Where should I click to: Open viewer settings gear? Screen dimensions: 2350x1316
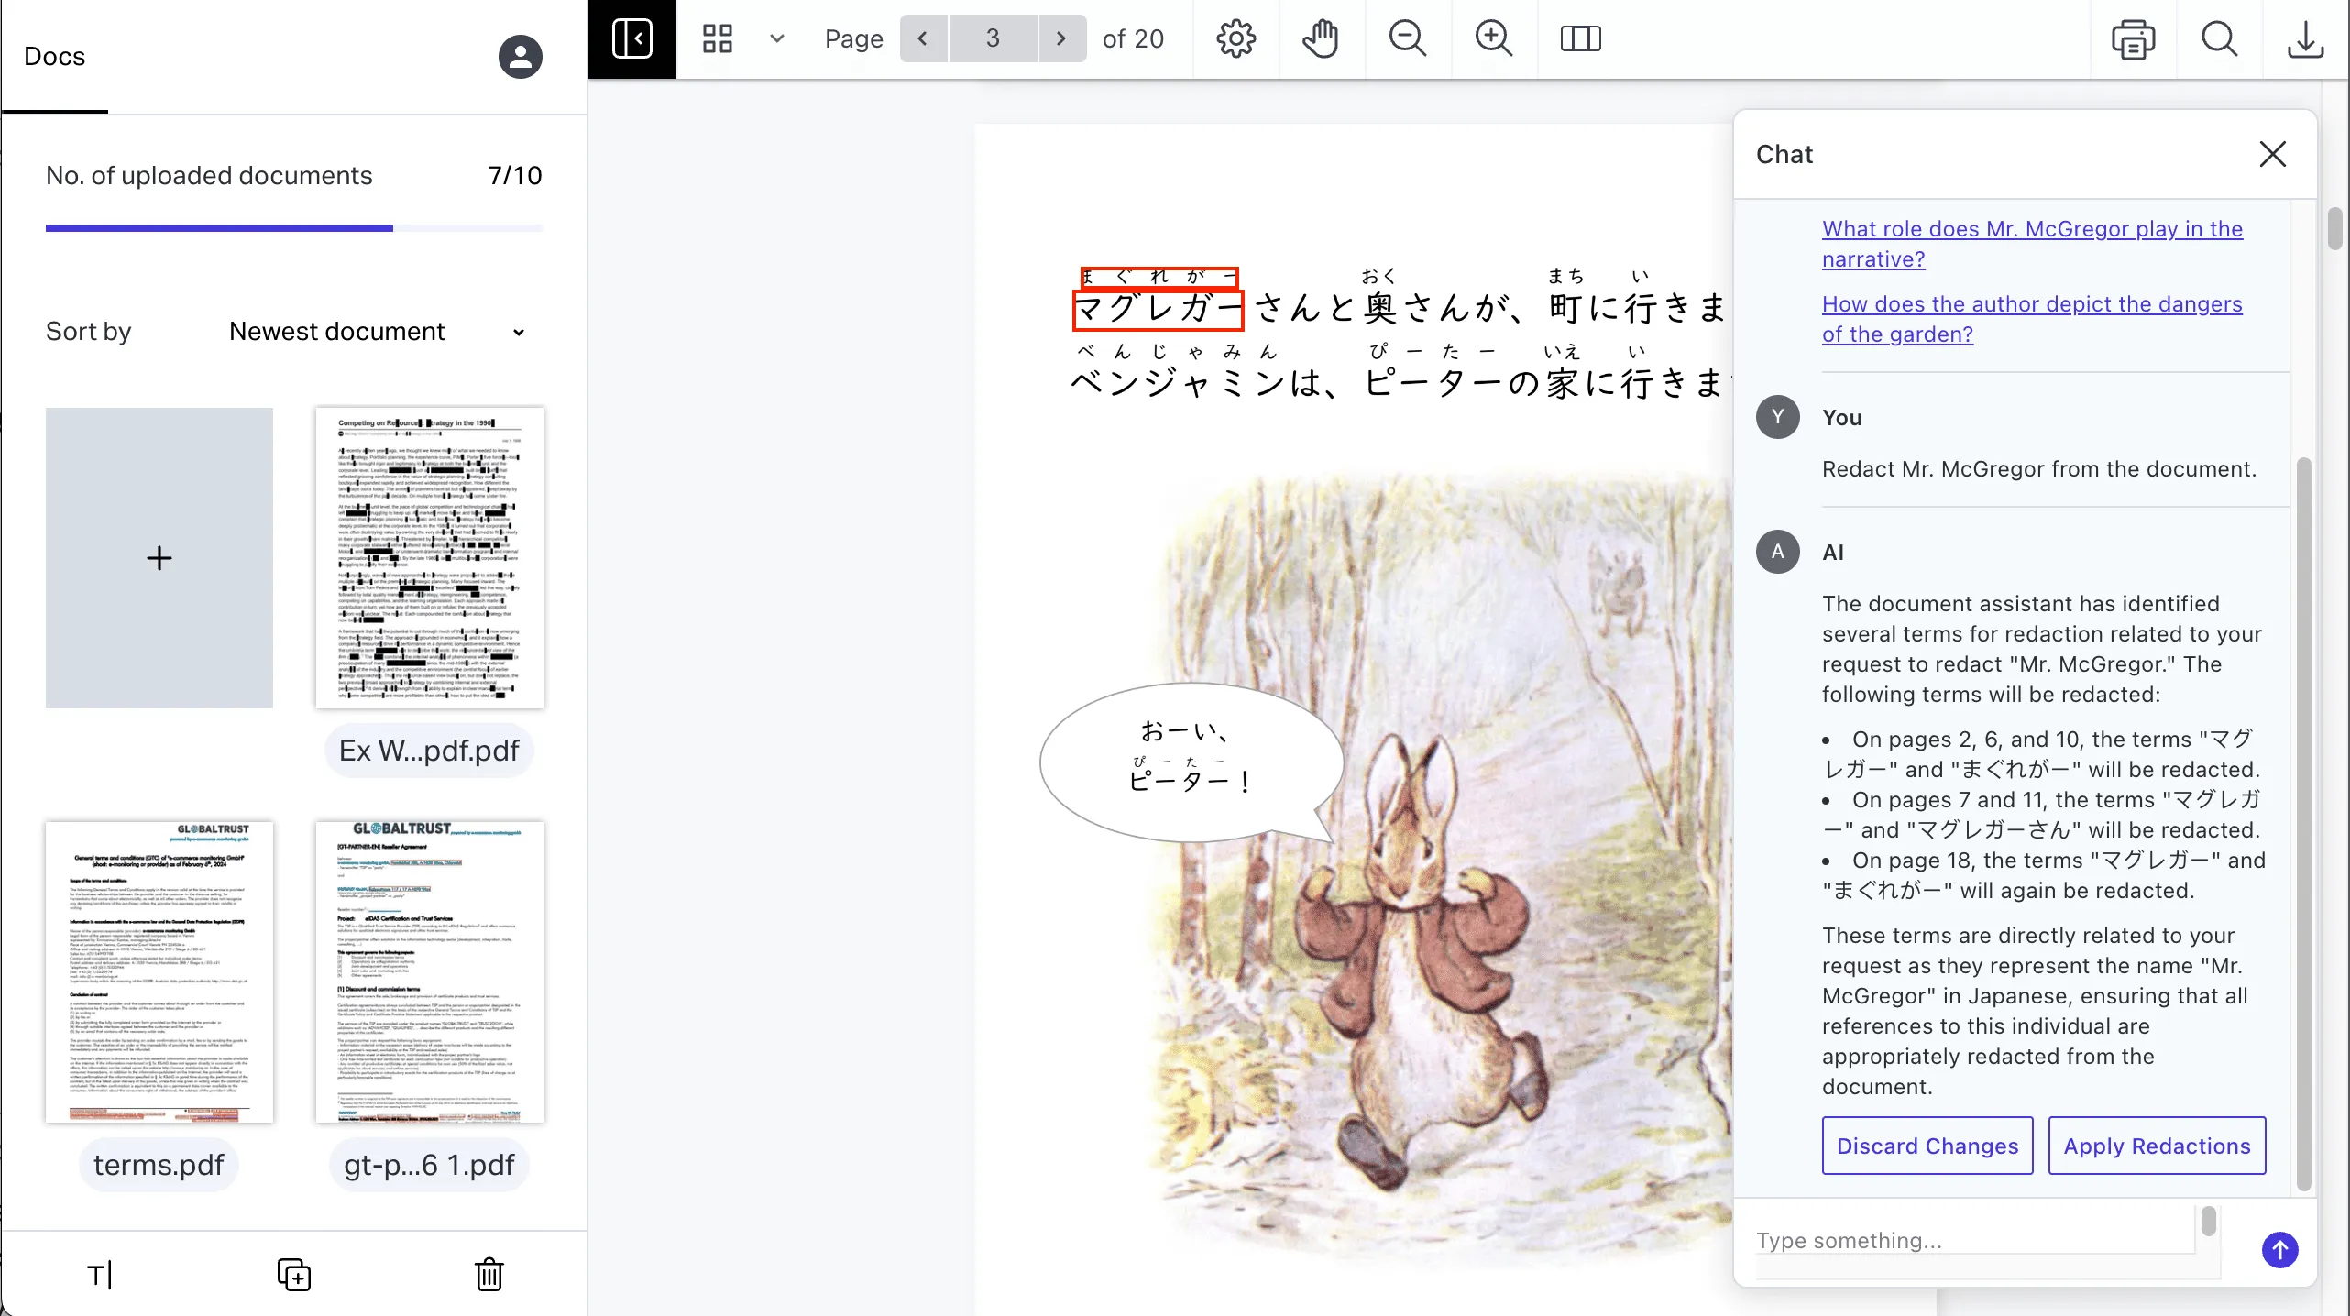click(1235, 38)
